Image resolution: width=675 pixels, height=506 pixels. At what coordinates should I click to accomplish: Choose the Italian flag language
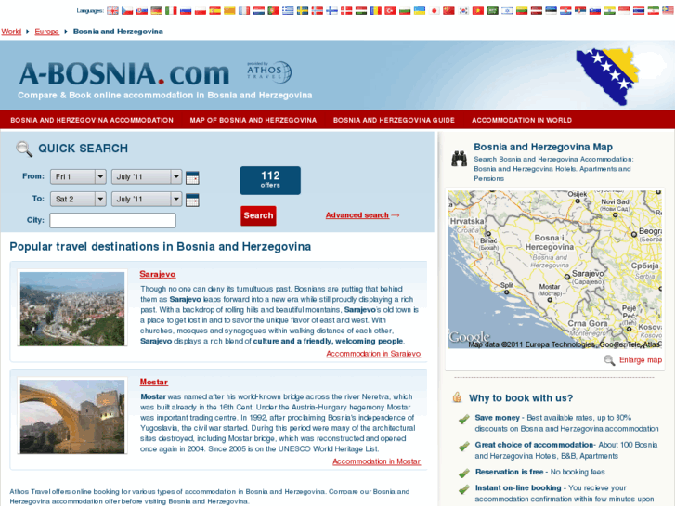171,11
